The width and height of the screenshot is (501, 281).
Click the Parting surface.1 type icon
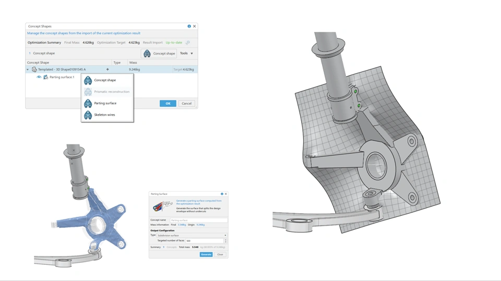[46, 77]
